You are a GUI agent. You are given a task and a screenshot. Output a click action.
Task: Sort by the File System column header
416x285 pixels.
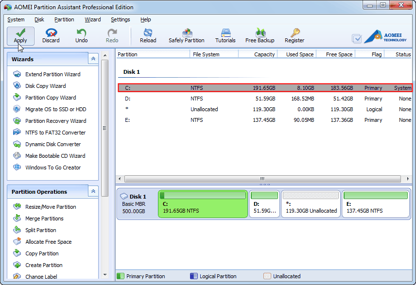pyautogui.click(x=214, y=54)
